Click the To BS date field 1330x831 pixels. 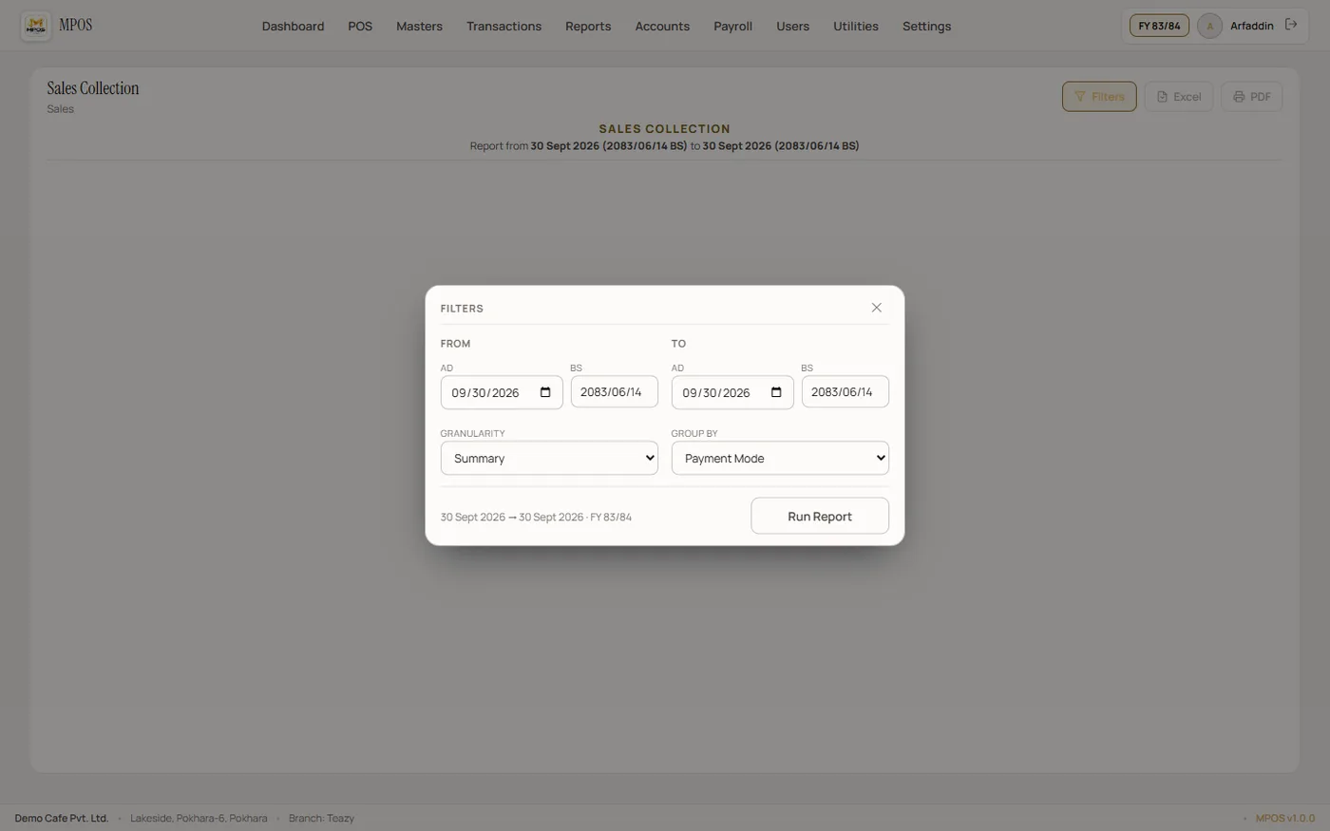[845, 391]
